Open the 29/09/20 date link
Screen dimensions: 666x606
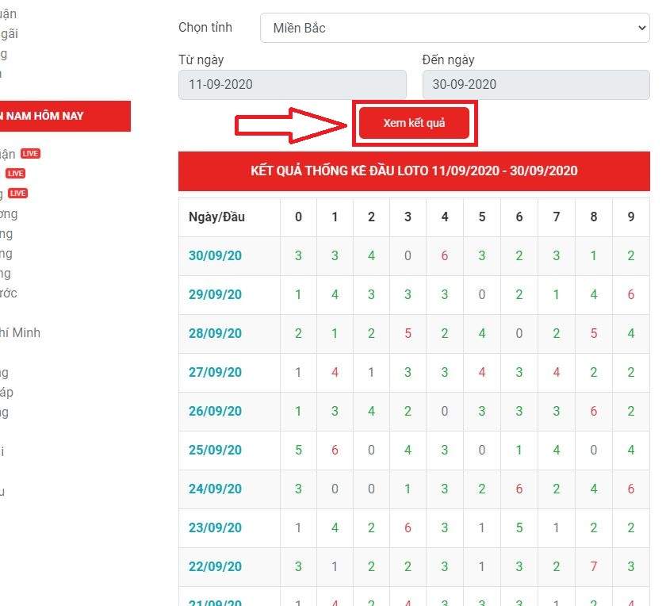[215, 295]
